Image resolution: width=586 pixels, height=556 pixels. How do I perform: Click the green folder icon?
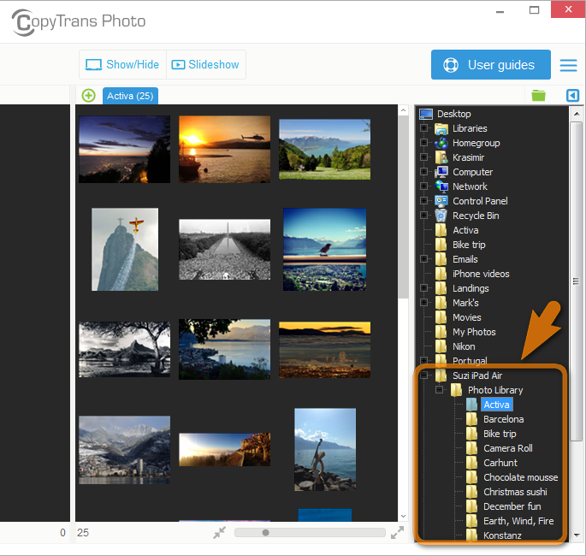[x=538, y=95]
